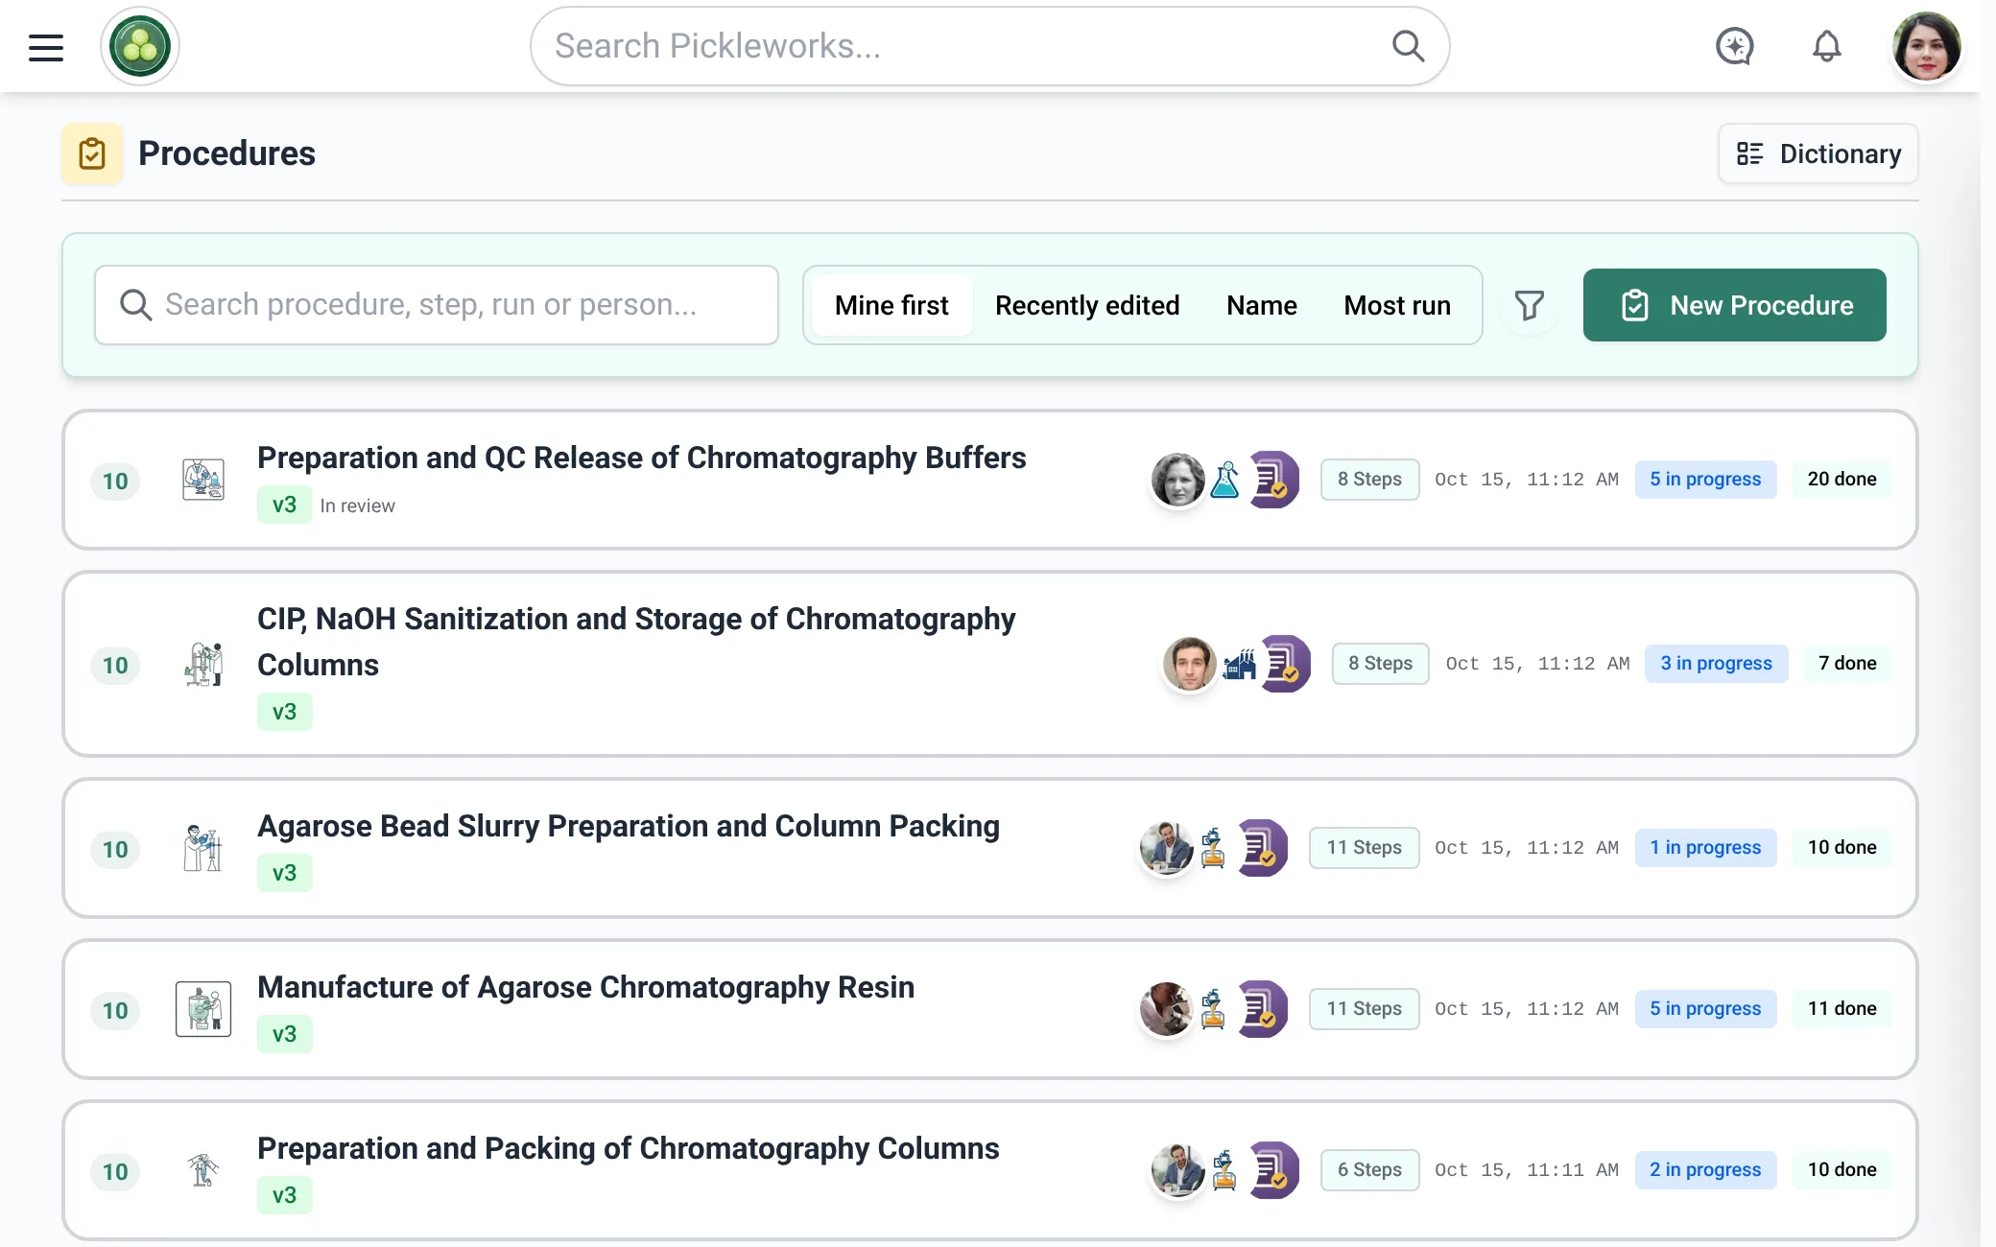Click the factory icon on CIP NaOH row
This screenshot has width=1996, height=1247.
(1240, 664)
